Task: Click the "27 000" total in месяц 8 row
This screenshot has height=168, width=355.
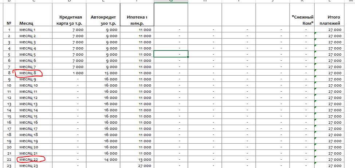Action: pyautogui.click(x=329, y=73)
